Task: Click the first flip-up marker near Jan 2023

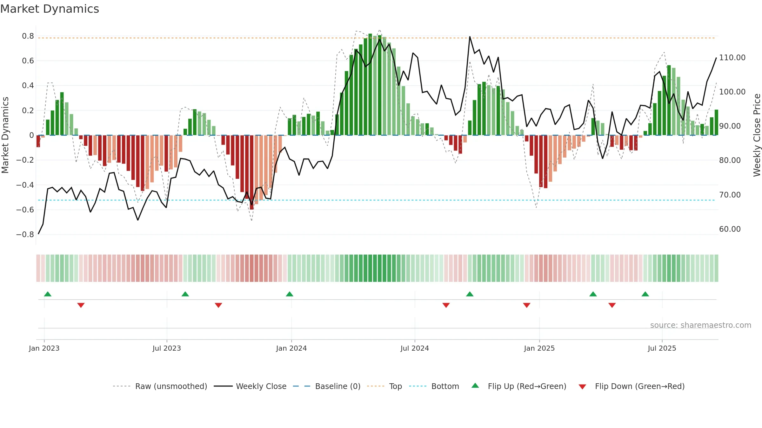Action: (48, 294)
